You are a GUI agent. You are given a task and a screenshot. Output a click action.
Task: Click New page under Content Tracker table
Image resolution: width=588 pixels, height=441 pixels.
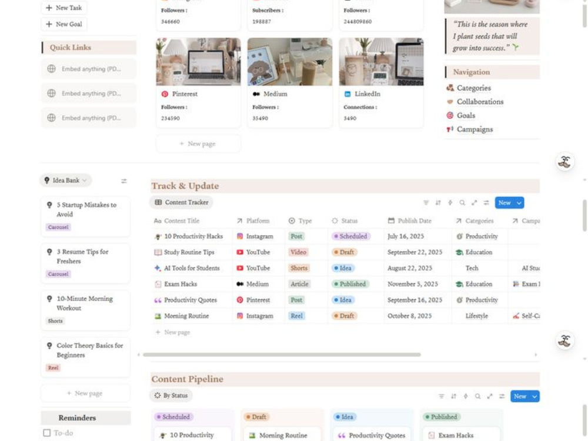pos(173,332)
